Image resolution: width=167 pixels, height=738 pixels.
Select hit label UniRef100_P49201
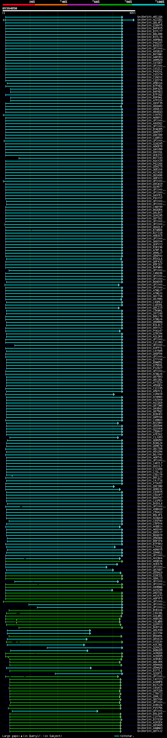150,72
